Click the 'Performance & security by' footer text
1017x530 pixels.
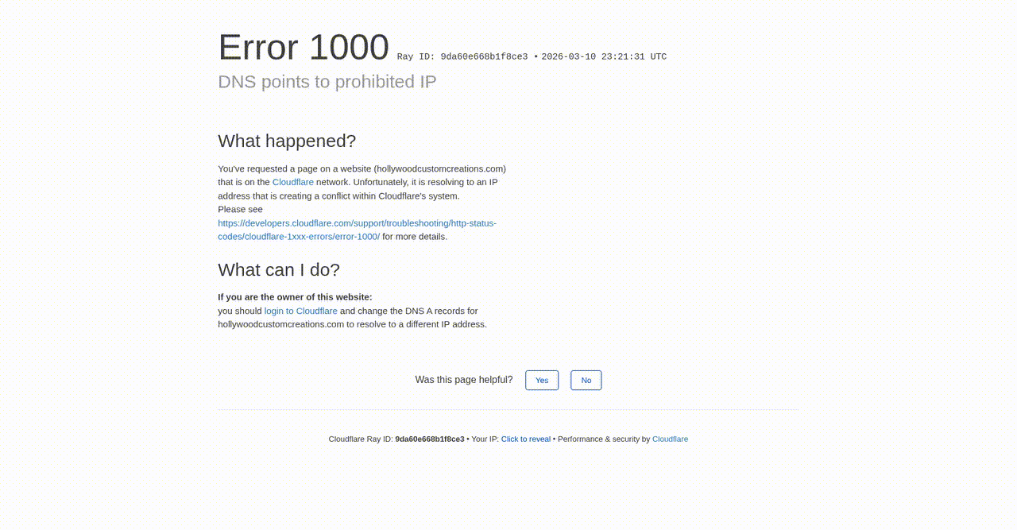[604, 439]
